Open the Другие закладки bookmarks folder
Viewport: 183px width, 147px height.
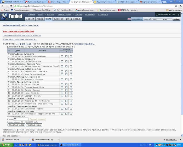click(174, 10)
